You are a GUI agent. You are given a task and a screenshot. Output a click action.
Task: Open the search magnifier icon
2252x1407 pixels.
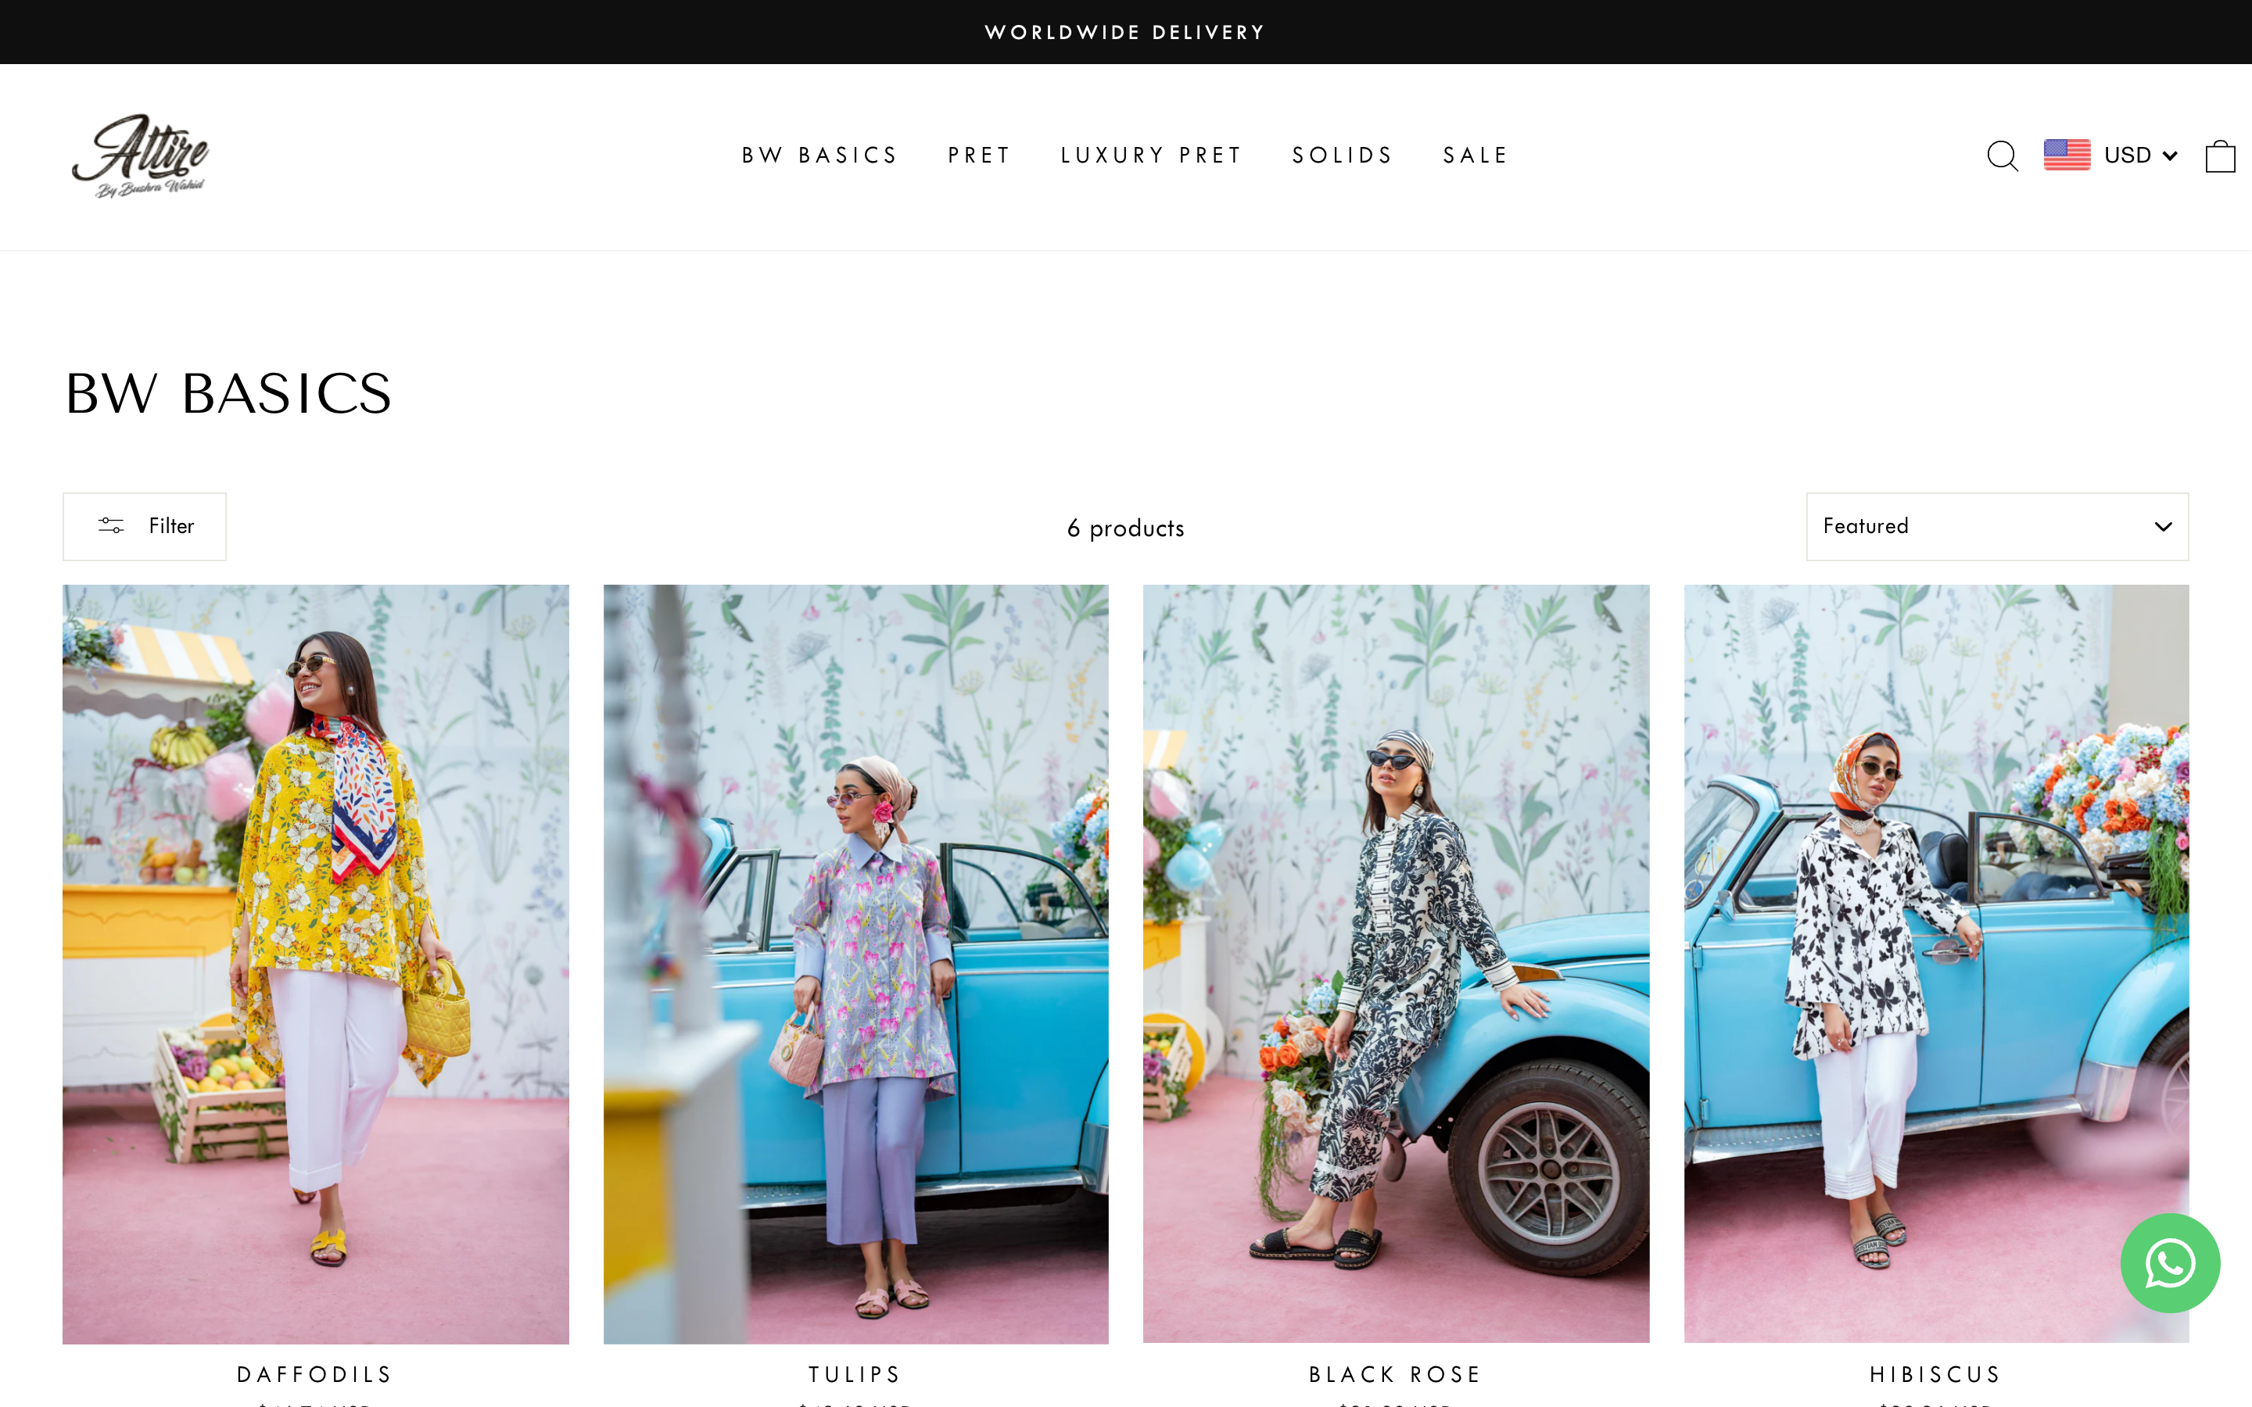pyautogui.click(x=2002, y=156)
